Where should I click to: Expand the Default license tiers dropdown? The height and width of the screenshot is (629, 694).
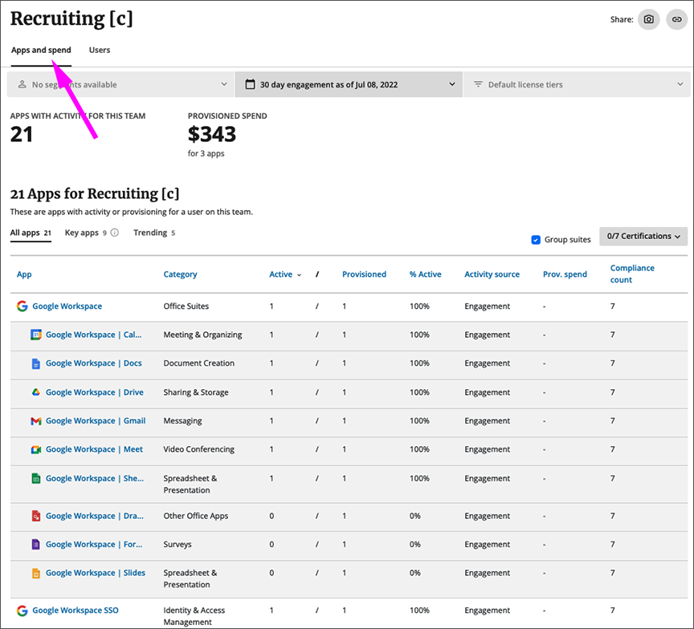(x=577, y=84)
